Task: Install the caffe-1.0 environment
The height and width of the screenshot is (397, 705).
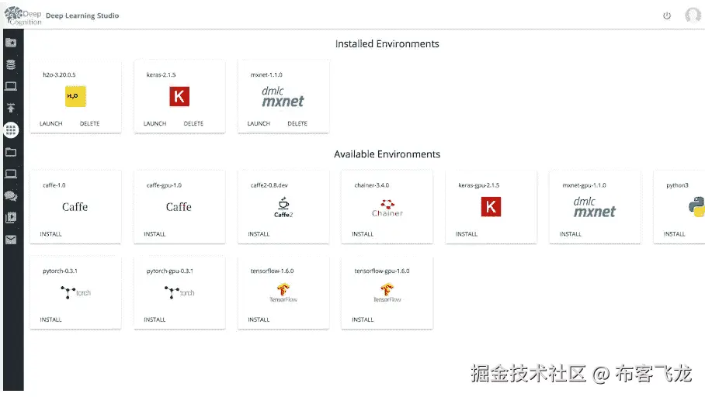Action: point(50,234)
